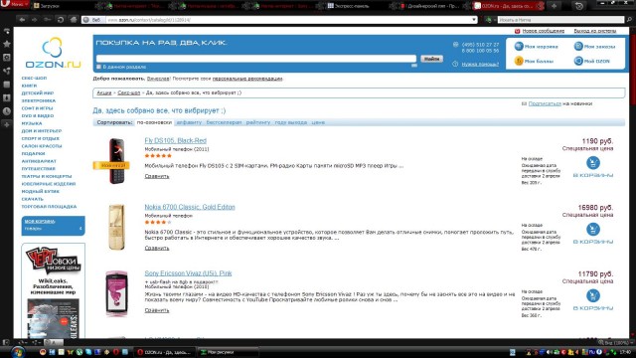This screenshot has width=636, height=358.
Task: Click Сравнить under Fly DS105
Action: [157, 176]
